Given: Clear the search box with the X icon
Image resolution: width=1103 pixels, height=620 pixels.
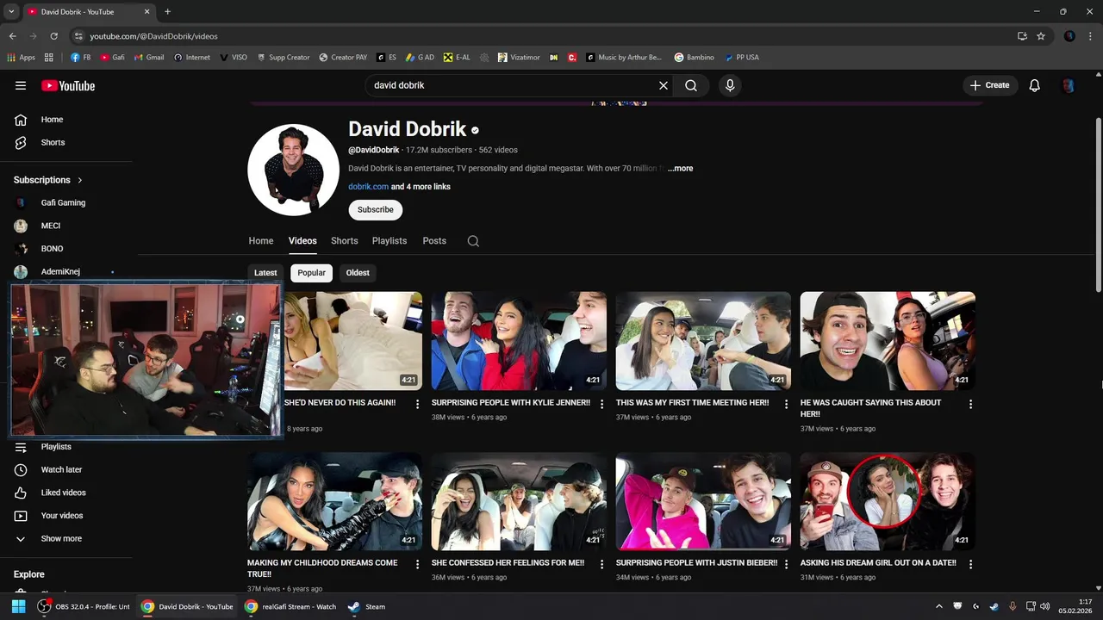Looking at the screenshot, I should [664, 85].
